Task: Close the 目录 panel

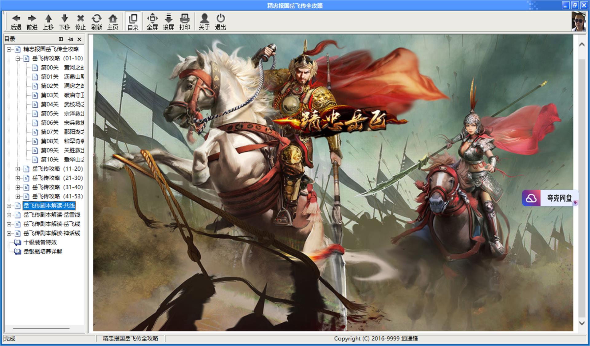Action: pyautogui.click(x=79, y=39)
